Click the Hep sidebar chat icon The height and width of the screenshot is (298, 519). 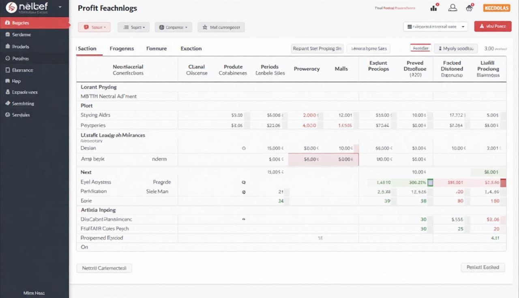(x=8, y=81)
